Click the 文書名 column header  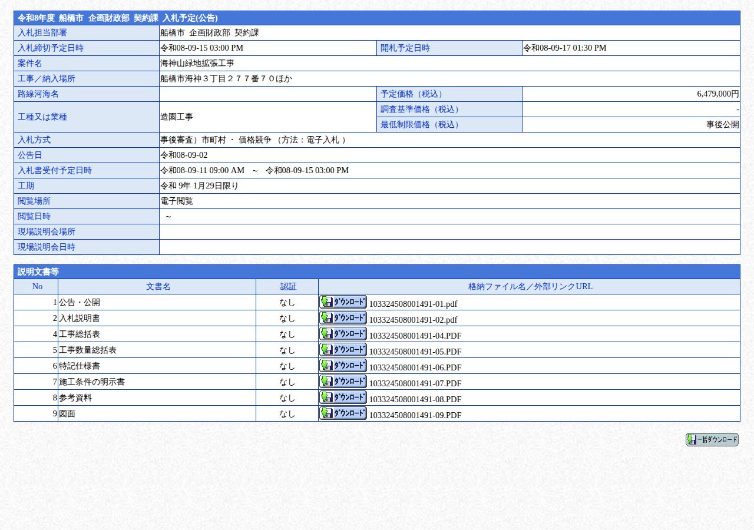(157, 287)
